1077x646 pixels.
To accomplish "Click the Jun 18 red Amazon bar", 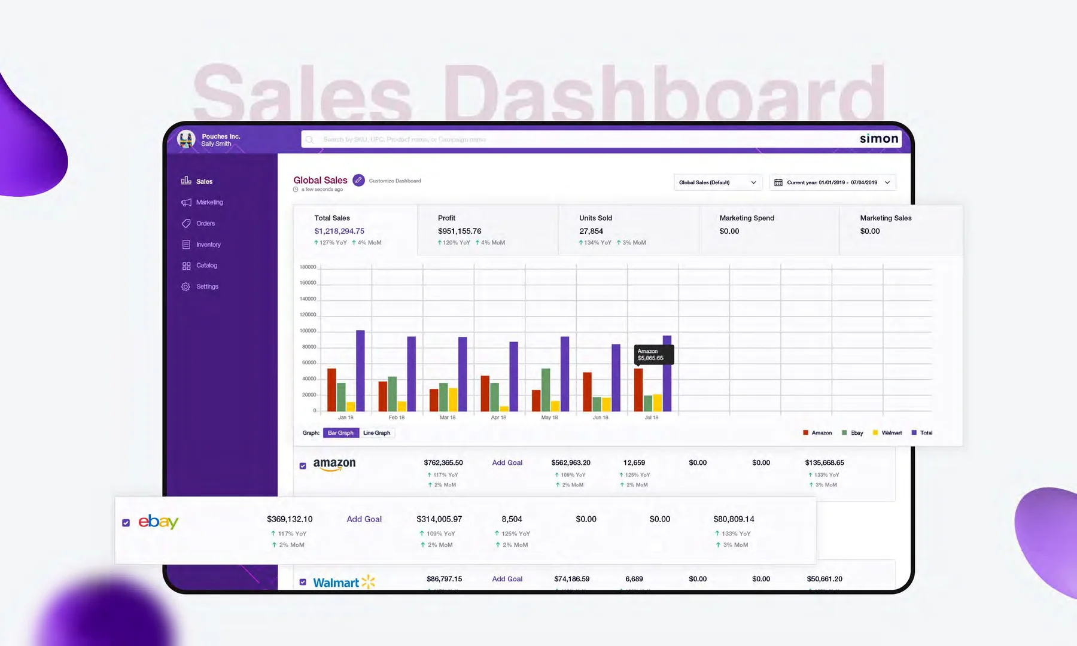I will (588, 392).
